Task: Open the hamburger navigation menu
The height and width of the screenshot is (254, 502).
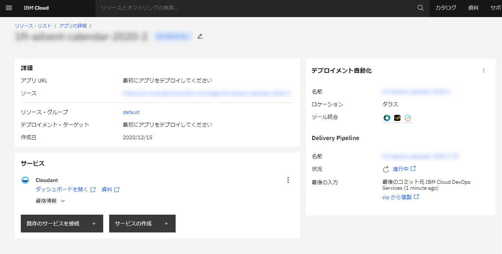Action: [9, 8]
